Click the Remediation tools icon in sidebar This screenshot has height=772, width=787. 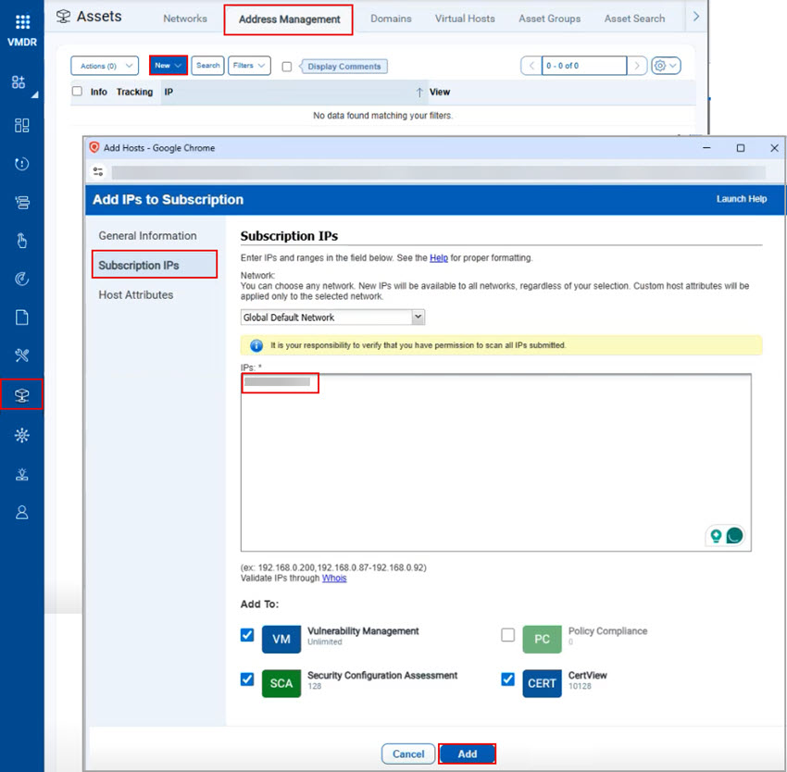[x=22, y=356]
